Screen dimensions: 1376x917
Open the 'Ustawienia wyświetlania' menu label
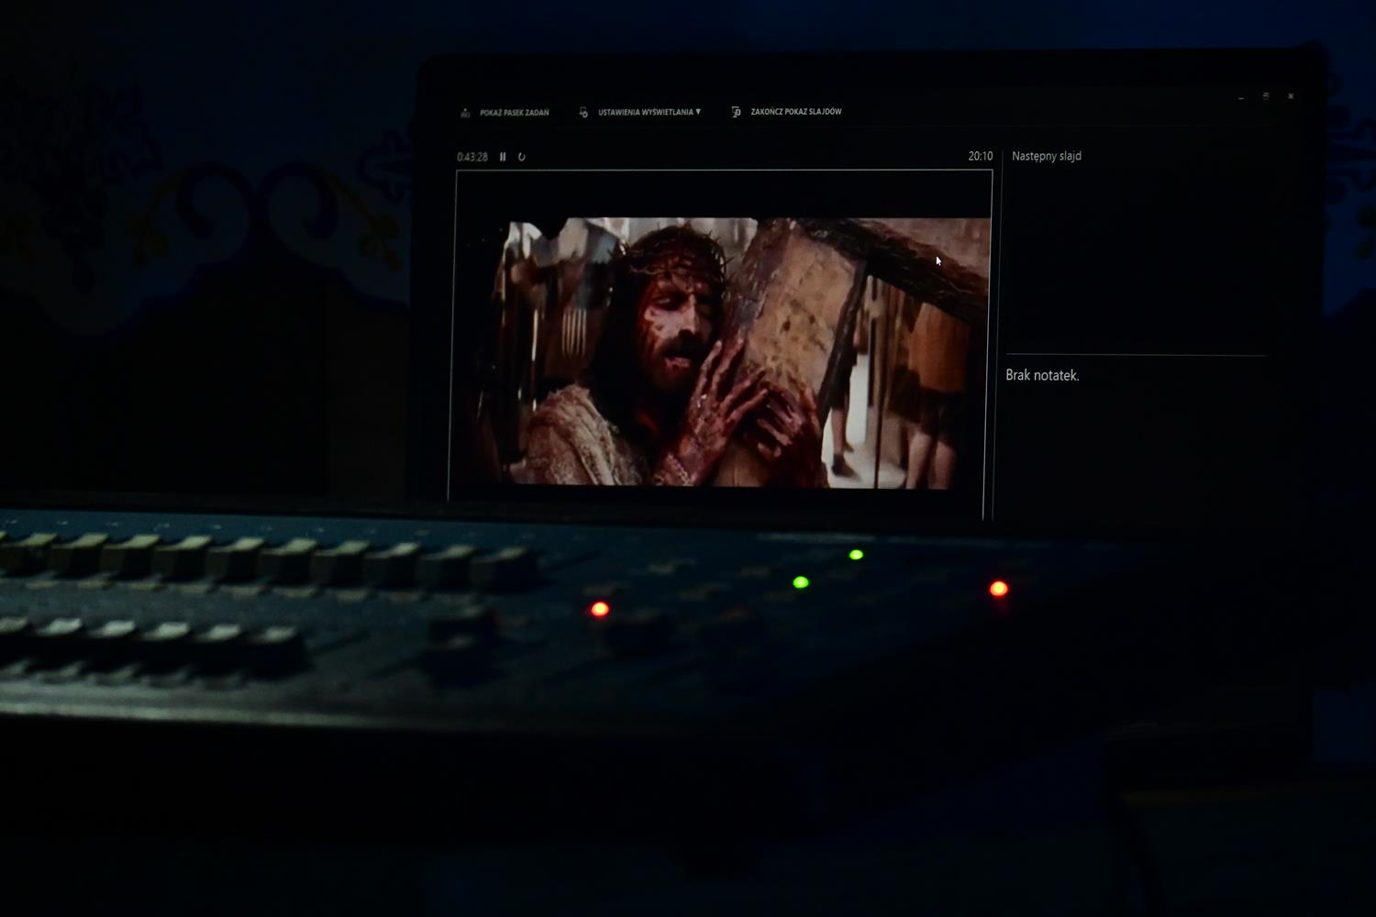pyautogui.click(x=645, y=112)
